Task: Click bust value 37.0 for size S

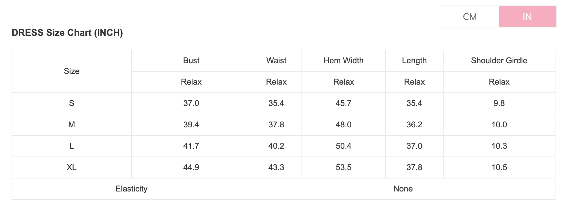Action: pyautogui.click(x=191, y=103)
